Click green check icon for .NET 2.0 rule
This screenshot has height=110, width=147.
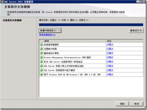click(41, 74)
